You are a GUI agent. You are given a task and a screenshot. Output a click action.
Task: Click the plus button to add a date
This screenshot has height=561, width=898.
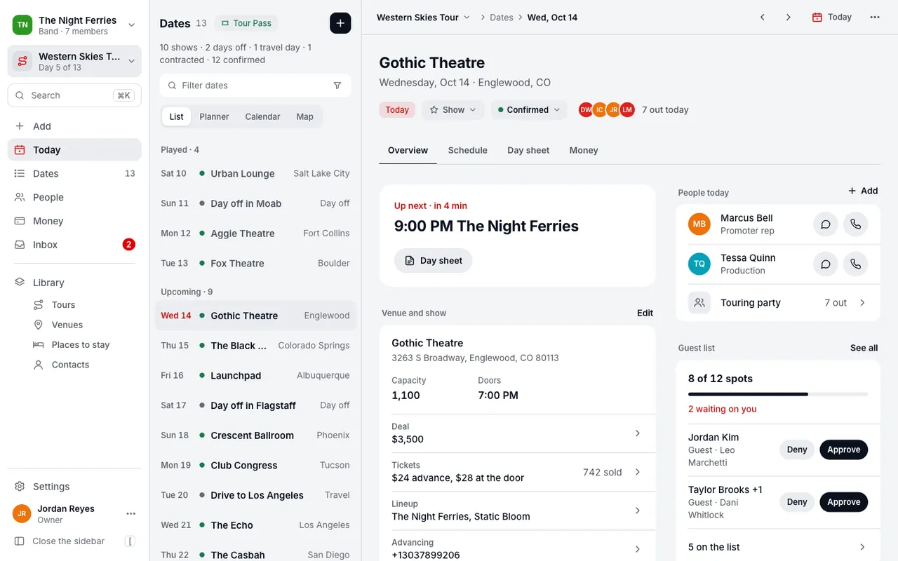point(340,23)
